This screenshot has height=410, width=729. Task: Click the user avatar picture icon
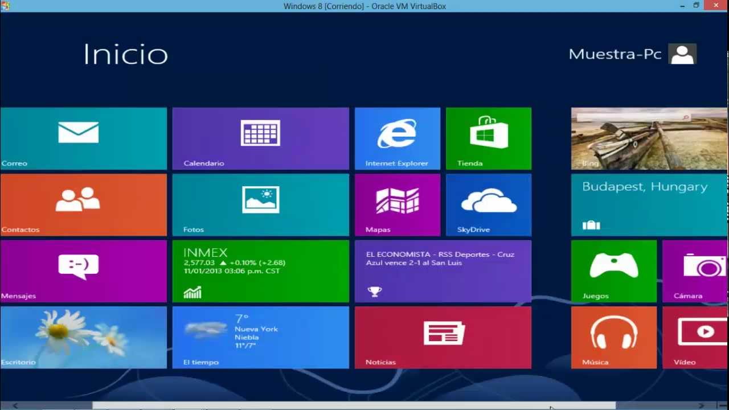pyautogui.click(x=682, y=54)
